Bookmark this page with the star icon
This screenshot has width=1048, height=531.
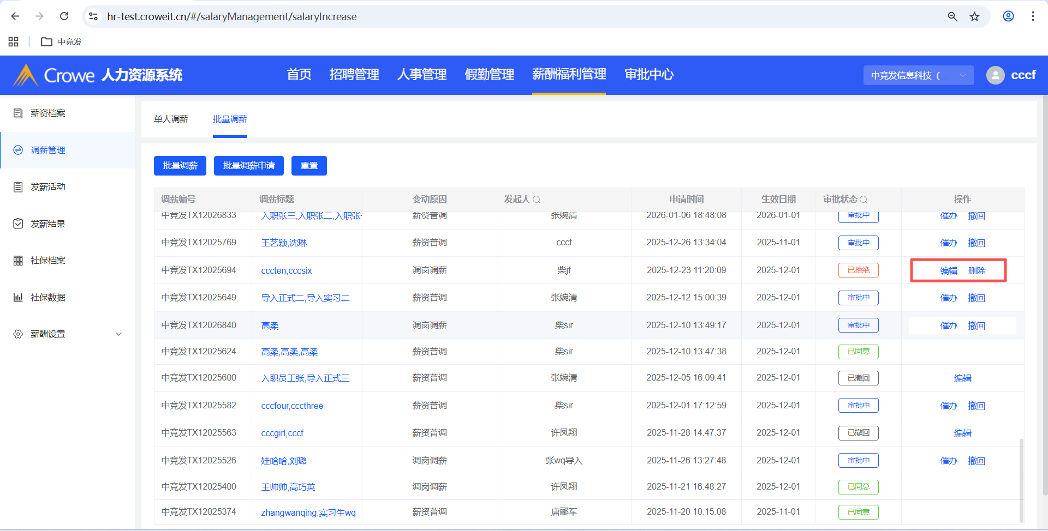pyautogui.click(x=974, y=16)
